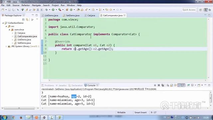Click the Previous Annotation icon
This screenshot has width=213, height=120.
(100, 10)
